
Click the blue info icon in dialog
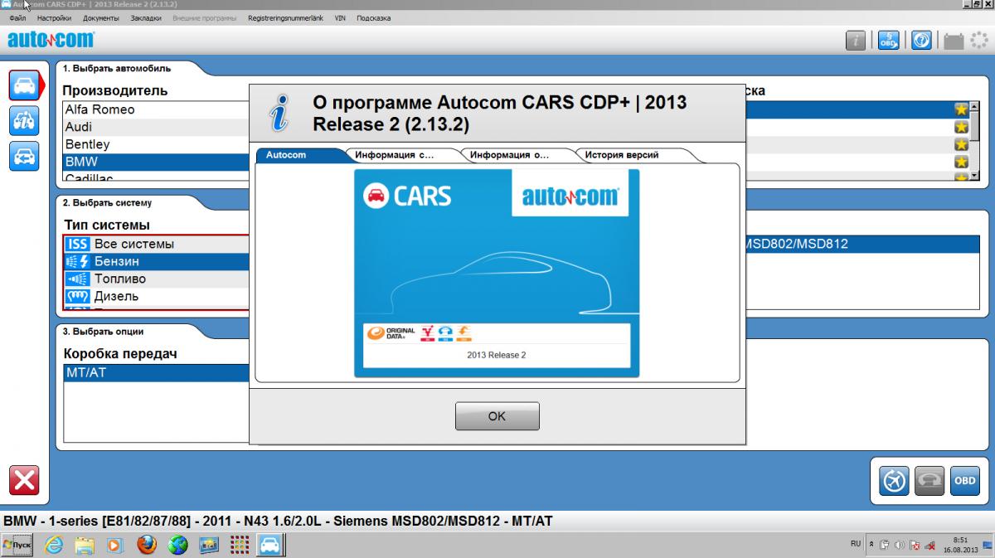click(279, 113)
